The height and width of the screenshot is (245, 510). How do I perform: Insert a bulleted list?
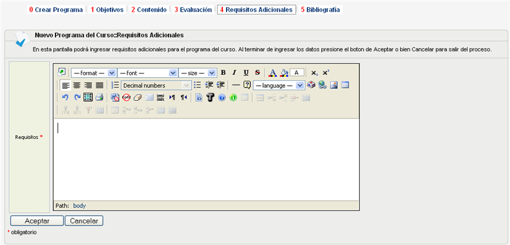click(197, 85)
